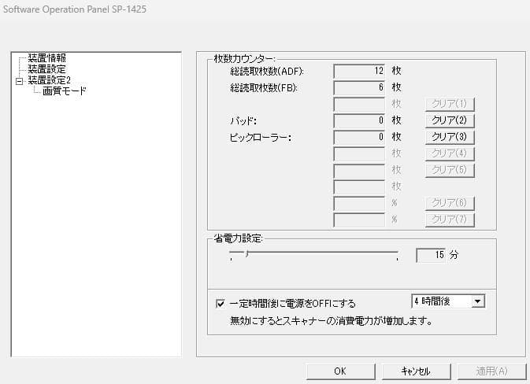Click the クリア(5) button
The width and height of the screenshot is (530, 384).
click(x=450, y=170)
